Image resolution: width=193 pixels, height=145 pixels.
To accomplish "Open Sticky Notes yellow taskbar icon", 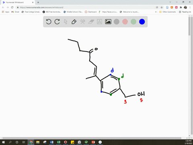I will [72, 142].
